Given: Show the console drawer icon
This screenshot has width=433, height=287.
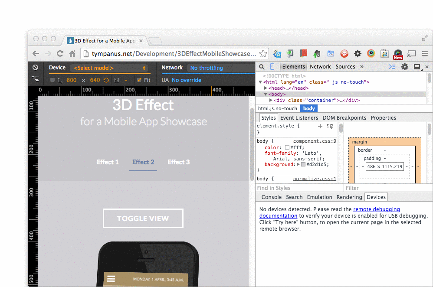Looking at the screenshot, I should pos(392,67).
